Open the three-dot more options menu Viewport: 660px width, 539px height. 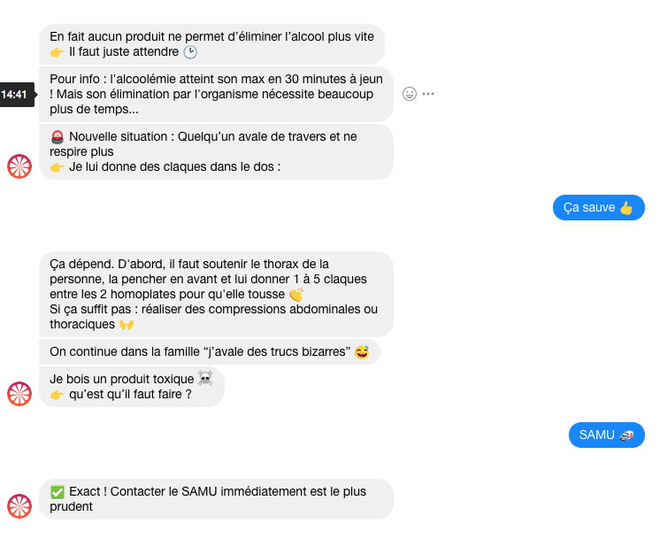pyautogui.click(x=428, y=94)
